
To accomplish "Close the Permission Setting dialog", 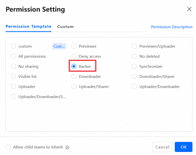I will coord(189,9).
